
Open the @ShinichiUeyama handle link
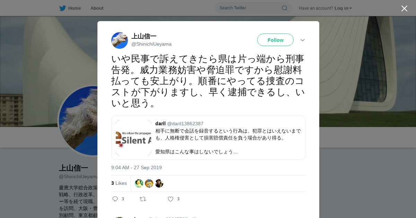[151, 44]
